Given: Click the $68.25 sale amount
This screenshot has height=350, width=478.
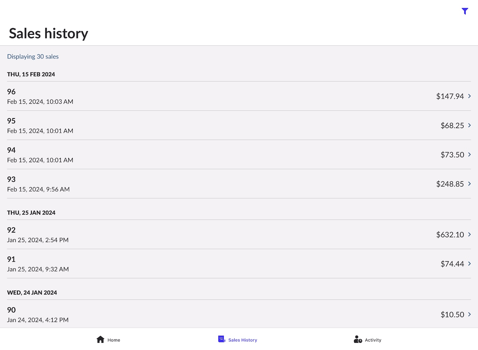Looking at the screenshot, I should [452, 126].
